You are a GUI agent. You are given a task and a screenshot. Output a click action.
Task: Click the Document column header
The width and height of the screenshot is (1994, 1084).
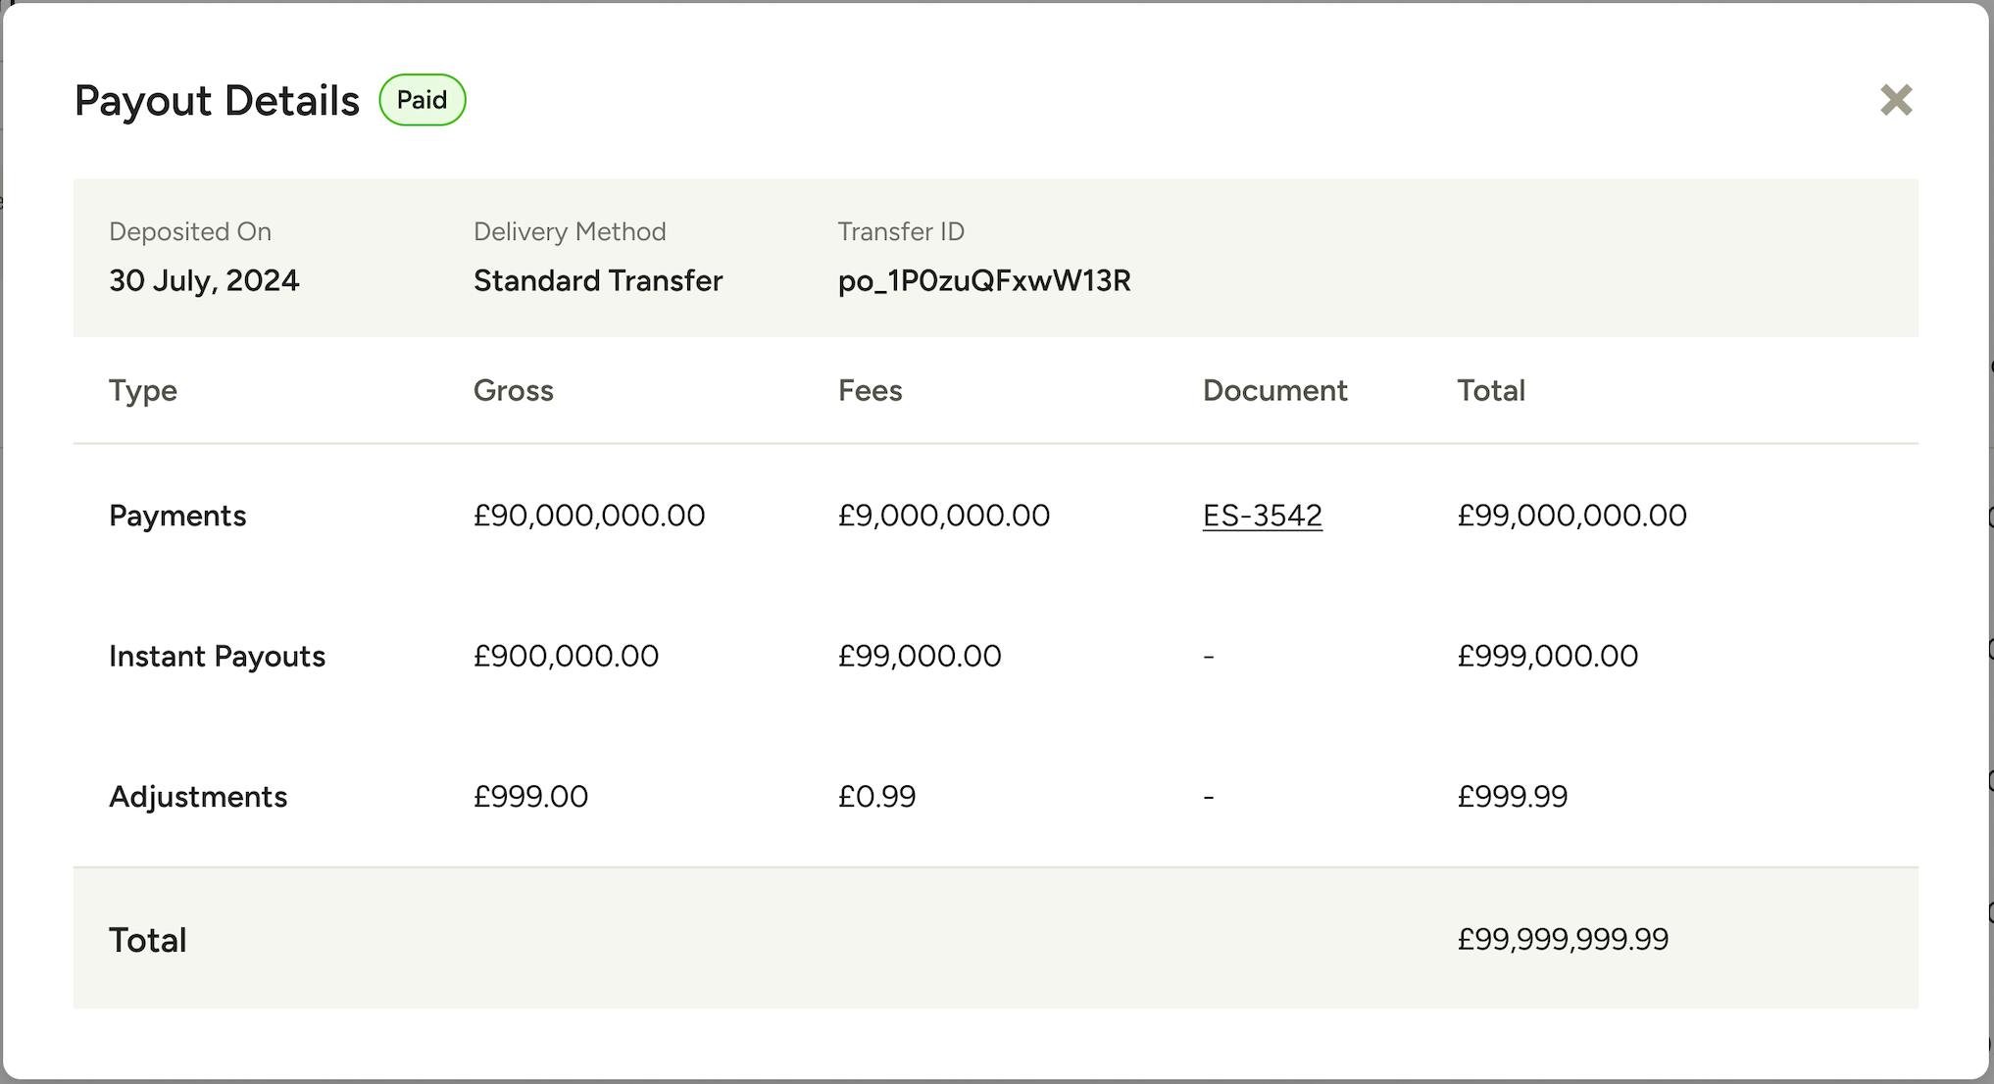1274,391
